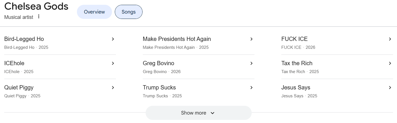397x123 pixels.
Task: Switch to the Overview tab
Action: 94,12
